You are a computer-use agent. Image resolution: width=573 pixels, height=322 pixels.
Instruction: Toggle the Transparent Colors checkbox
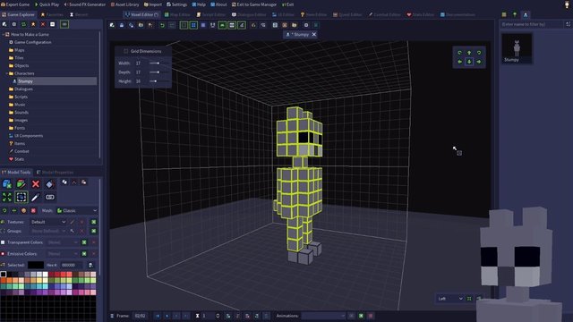pos(3,242)
